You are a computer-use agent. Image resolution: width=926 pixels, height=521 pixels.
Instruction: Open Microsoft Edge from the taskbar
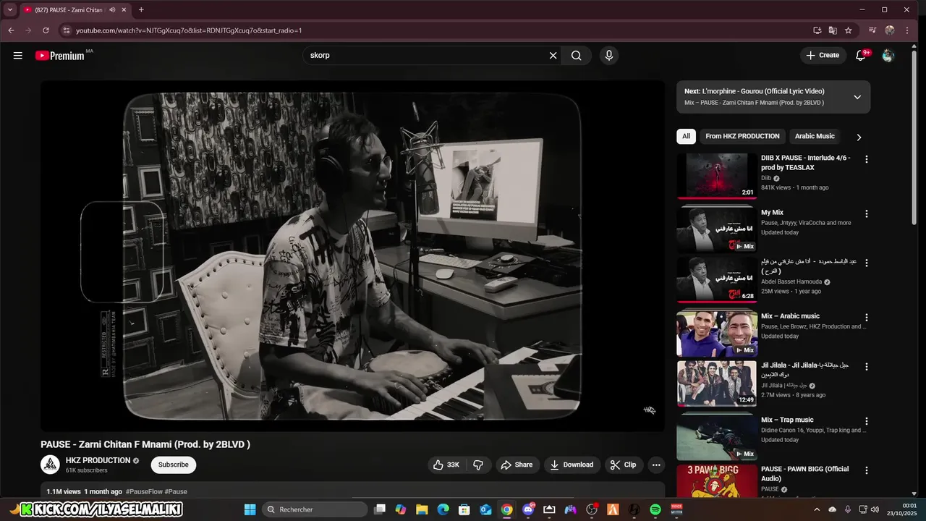pyautogui.click(x=443, y=509)
